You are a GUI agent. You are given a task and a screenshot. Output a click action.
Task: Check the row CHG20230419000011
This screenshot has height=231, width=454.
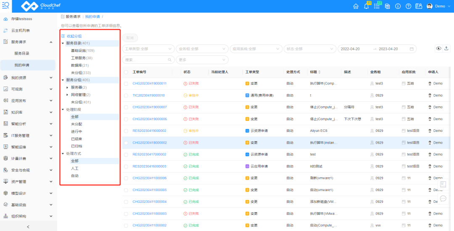[126, 84]
